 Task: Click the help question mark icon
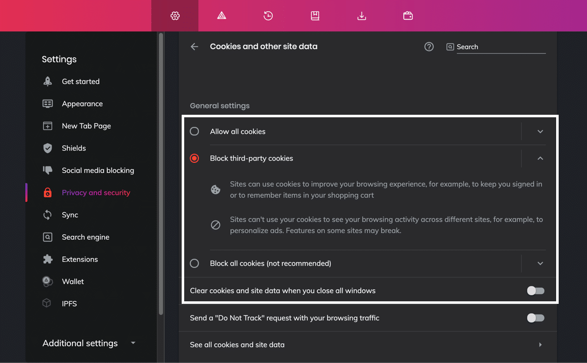coord(429,47)
